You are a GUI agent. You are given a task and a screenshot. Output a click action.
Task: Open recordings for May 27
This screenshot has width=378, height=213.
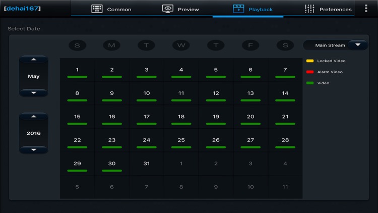click(x=250, y=140)
